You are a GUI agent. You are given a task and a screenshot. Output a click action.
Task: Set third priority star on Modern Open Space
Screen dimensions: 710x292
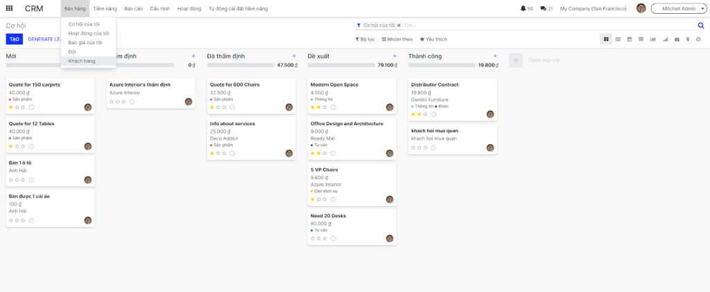(324, 107)
